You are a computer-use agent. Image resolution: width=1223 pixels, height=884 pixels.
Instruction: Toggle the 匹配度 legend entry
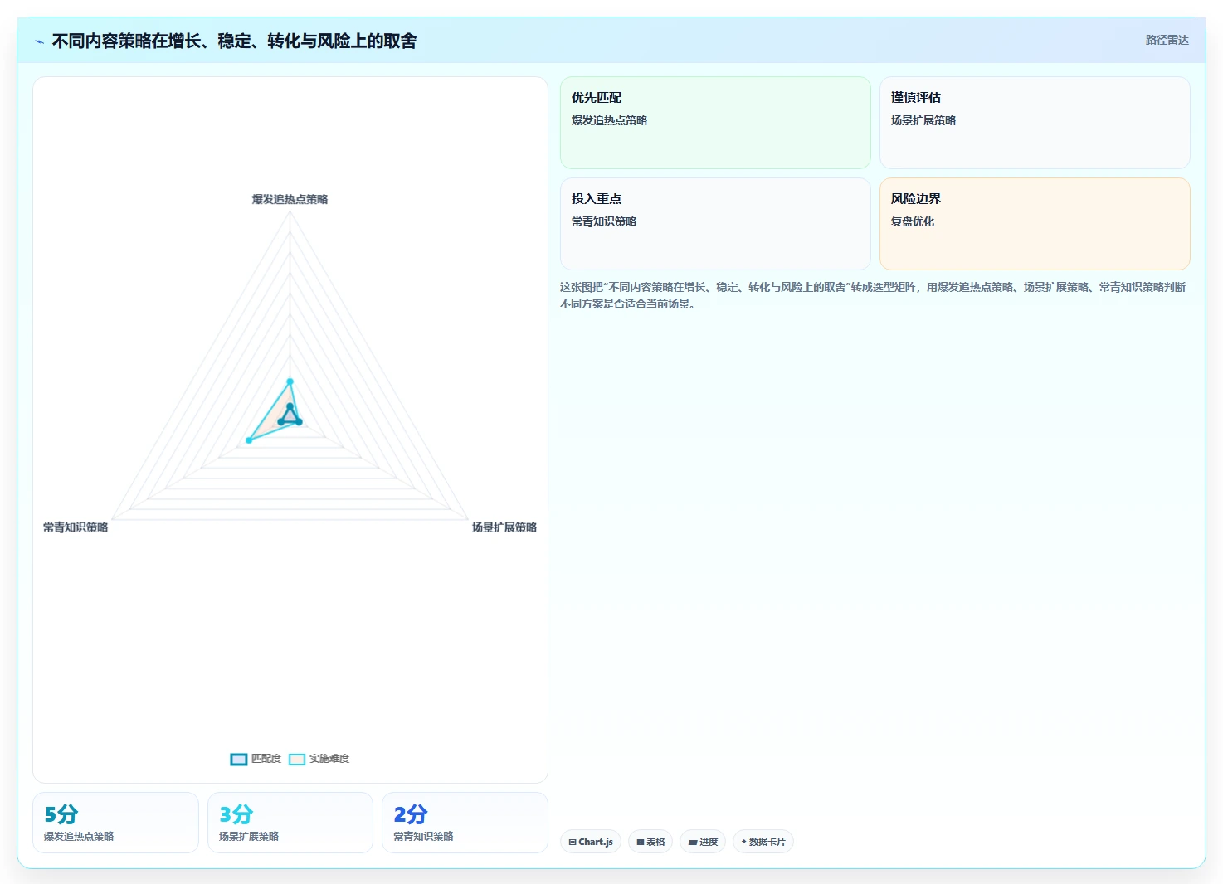[x=256, y=759]
